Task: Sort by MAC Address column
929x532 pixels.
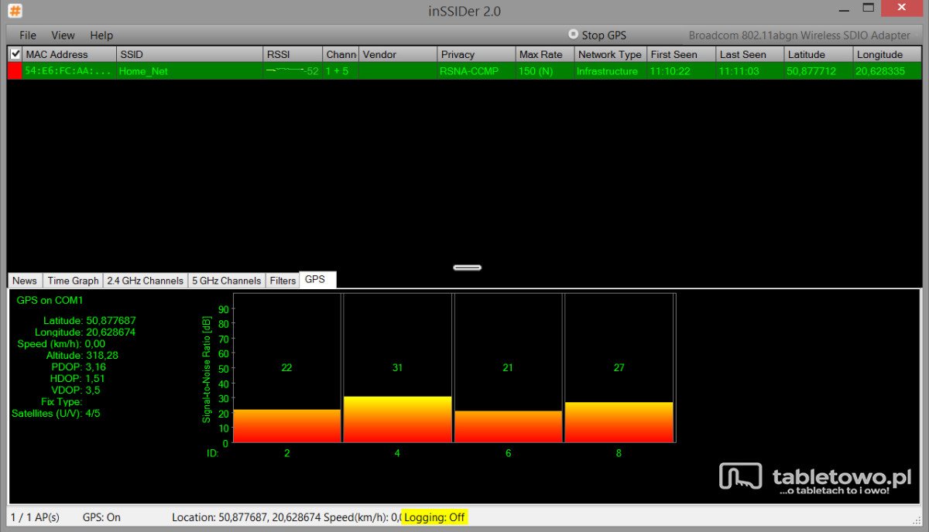Action: [69, 54]
